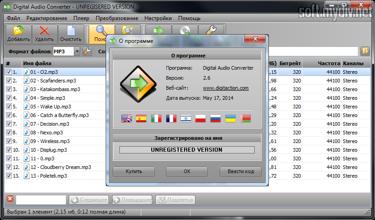
Task: Open the www.digitaction.com link
Action: click(x=226, y=88)
